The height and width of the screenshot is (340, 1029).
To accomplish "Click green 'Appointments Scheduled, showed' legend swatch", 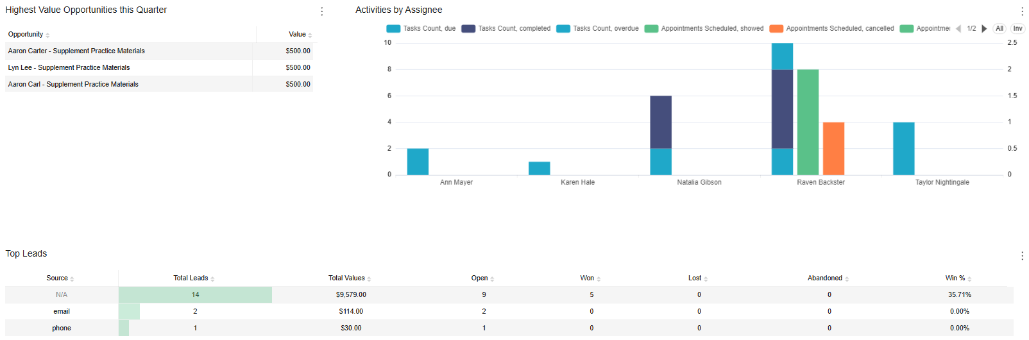I will coord(651,29).
